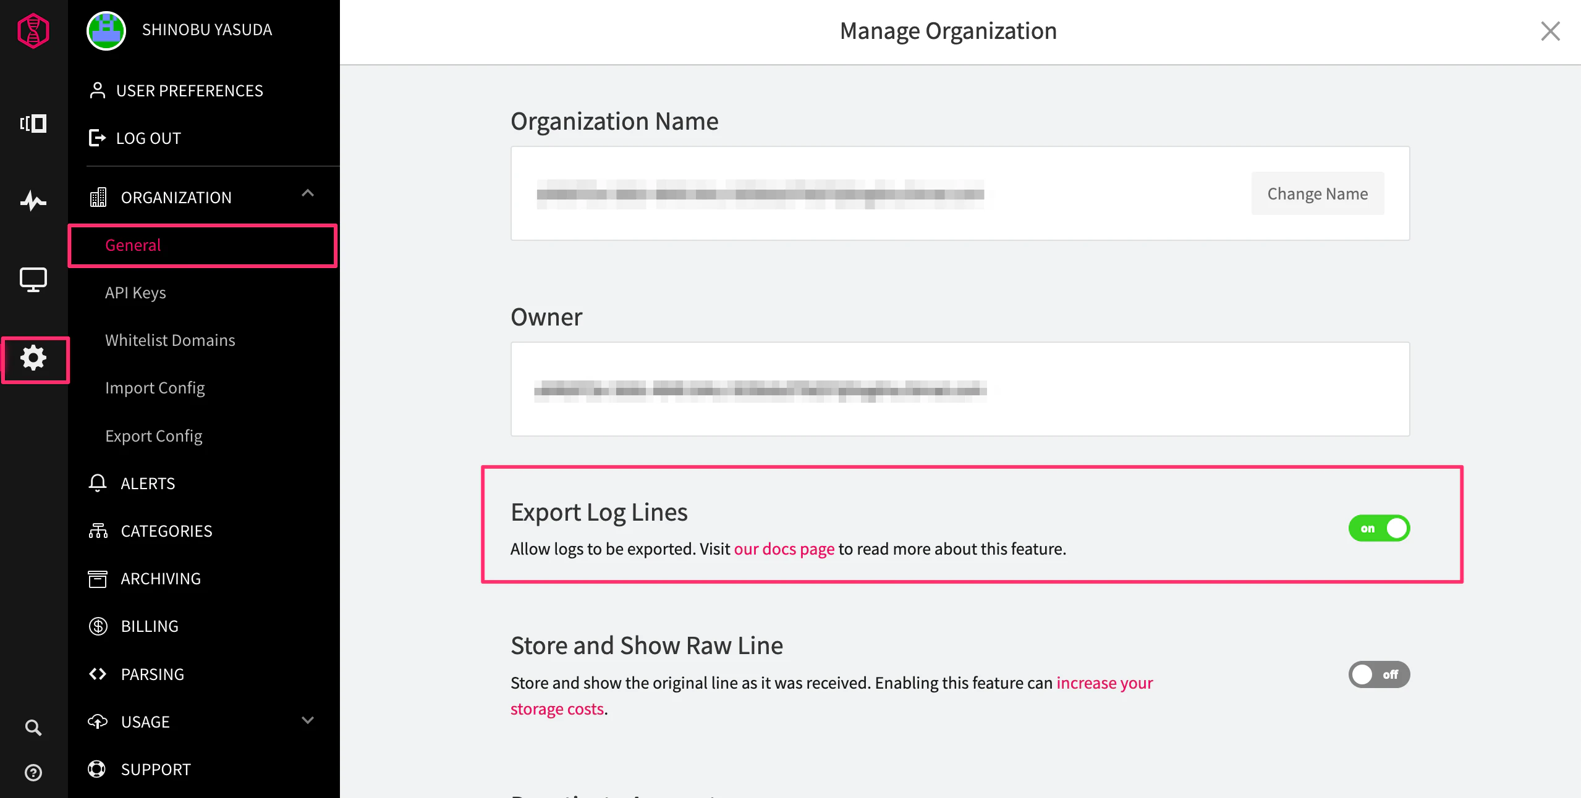This screenshot has height=798, width=1581.
Task: Click the Categories hierarchy icon
Action: [x=98, y=531]
